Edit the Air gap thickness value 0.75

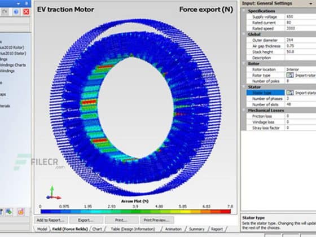pos(300,46)
